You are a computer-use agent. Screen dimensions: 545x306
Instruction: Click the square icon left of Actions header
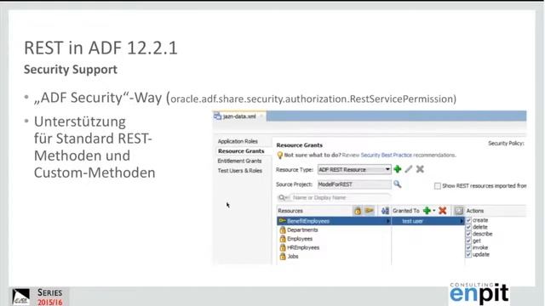458,211
